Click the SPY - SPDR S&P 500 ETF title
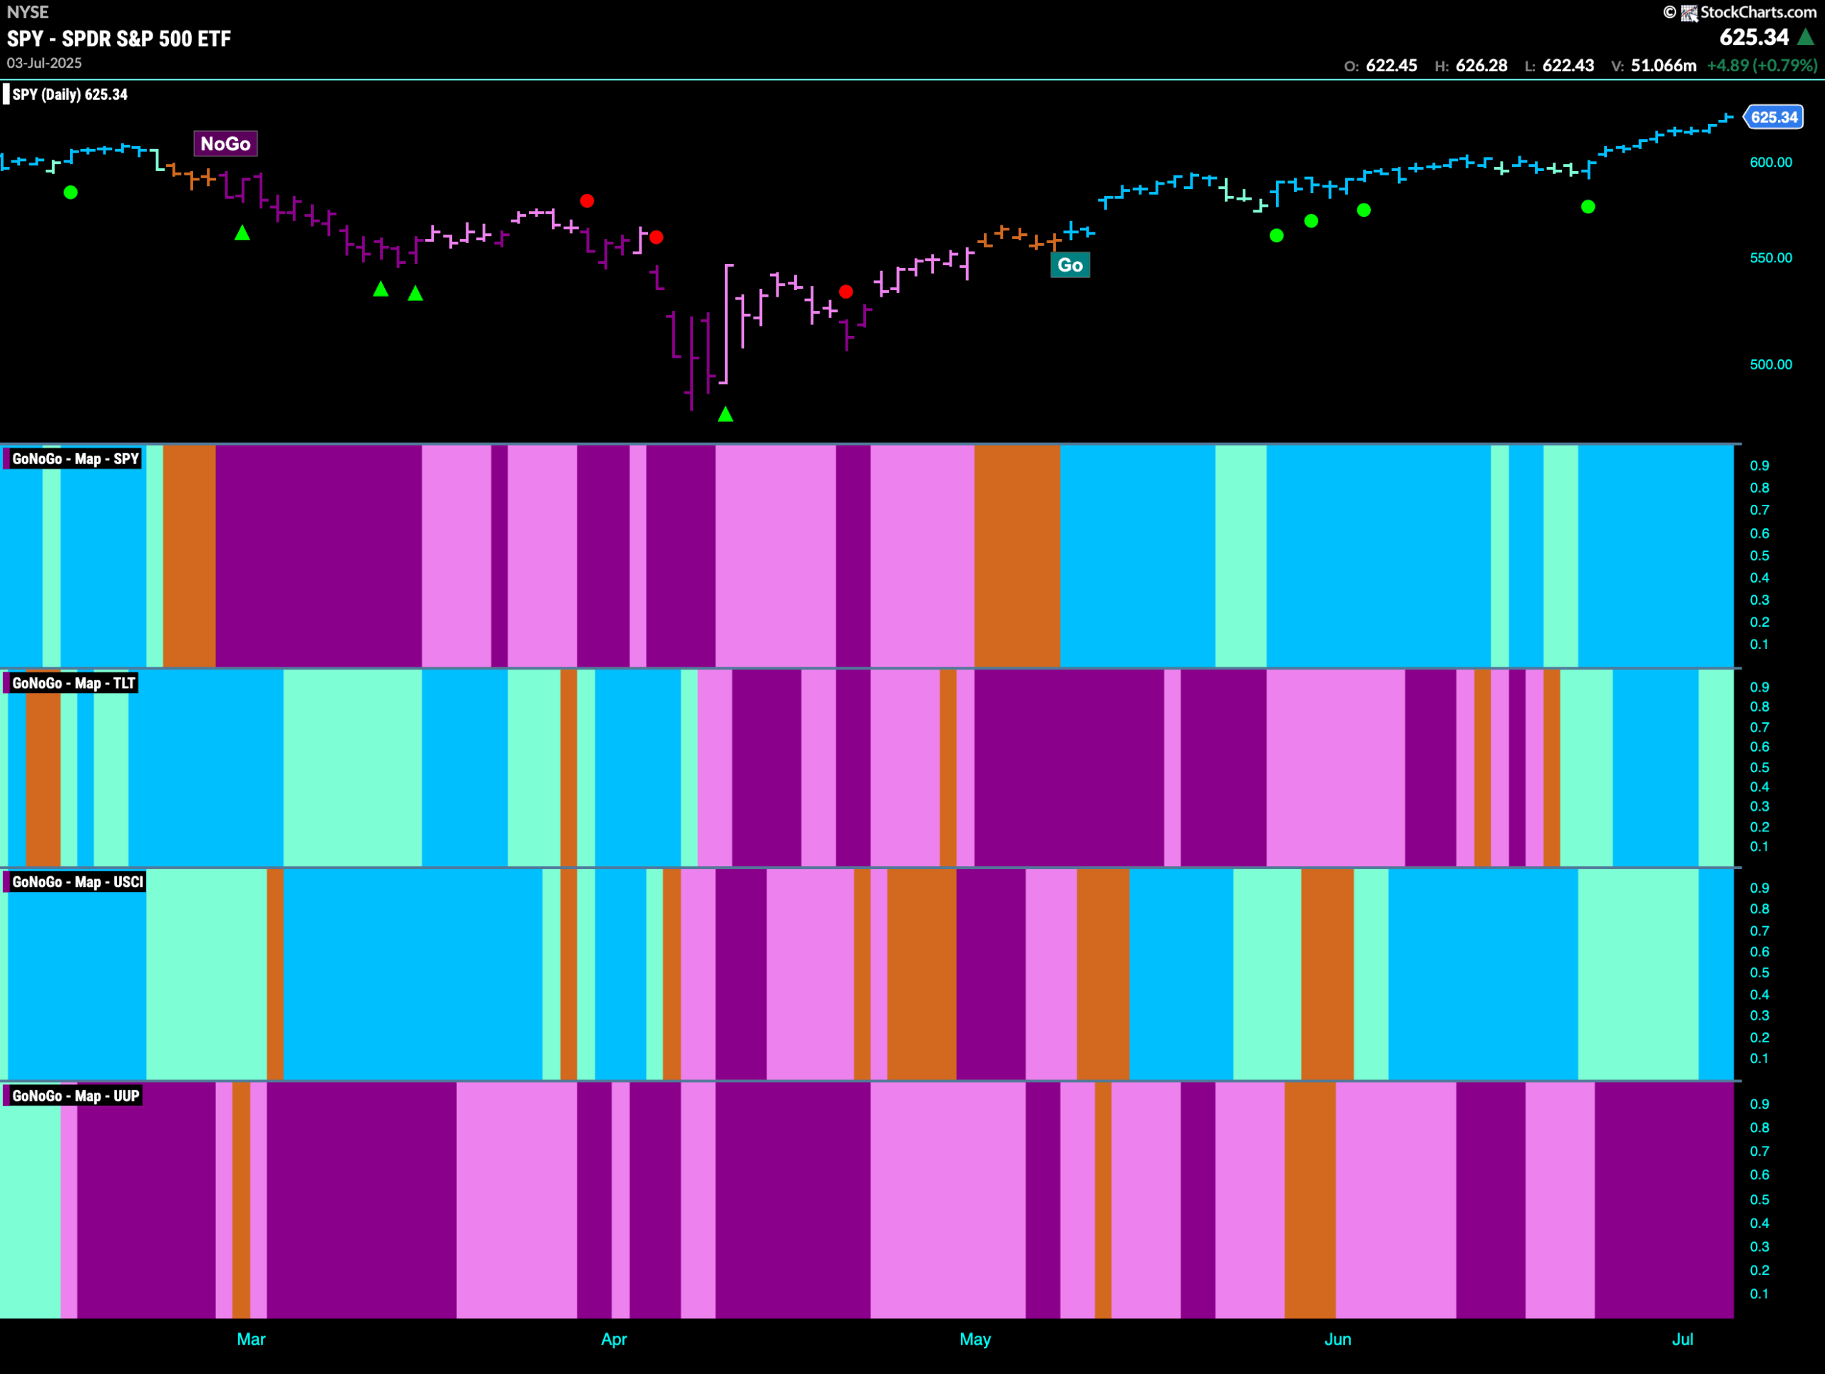The height and width of the screenshot is (1374, 1825). tap(118, 38)
